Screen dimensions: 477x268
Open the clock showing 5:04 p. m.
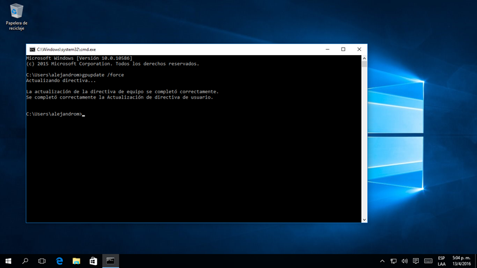(x=462, y=261)
